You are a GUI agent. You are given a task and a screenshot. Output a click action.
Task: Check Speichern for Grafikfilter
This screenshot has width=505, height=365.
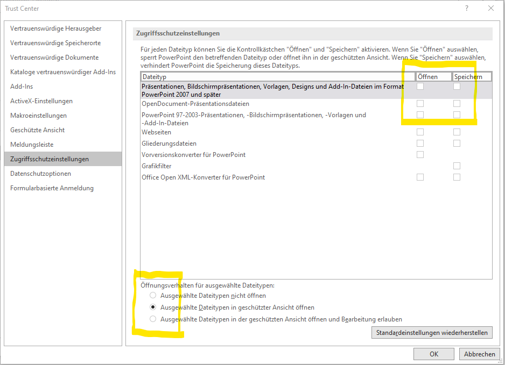click(x=457, y=166)
